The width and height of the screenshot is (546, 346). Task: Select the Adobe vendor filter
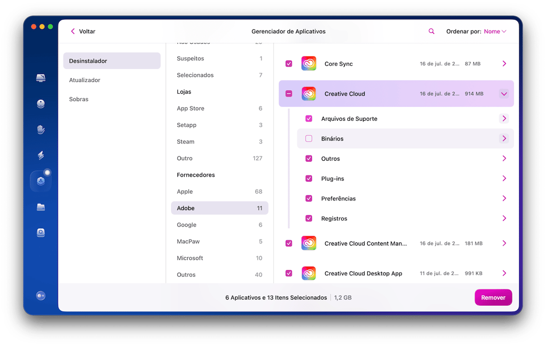(x=220, y=208)
